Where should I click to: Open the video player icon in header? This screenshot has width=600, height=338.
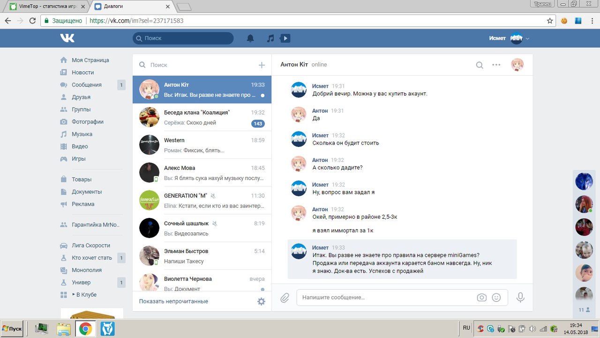pyautogui.click(x=285, y=38)
